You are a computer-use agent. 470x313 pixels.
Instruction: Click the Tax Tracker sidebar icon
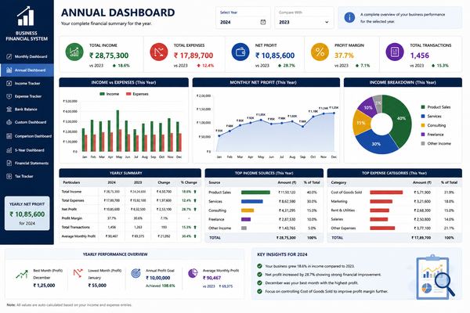[9, 176]
